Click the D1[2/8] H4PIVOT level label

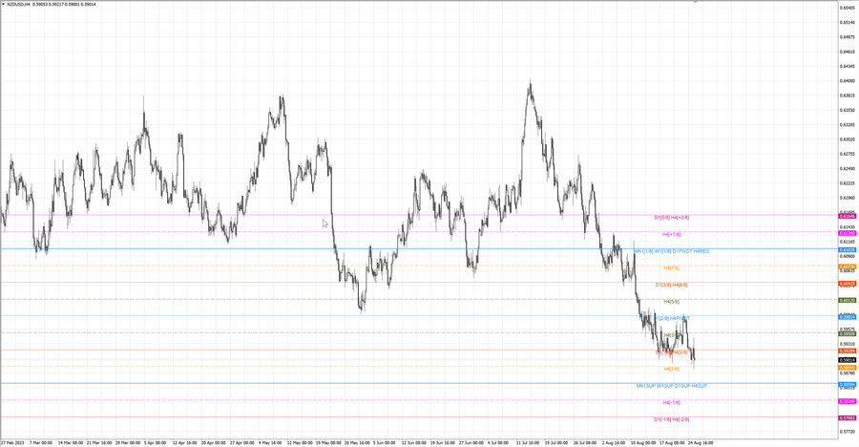coord(671,318)
